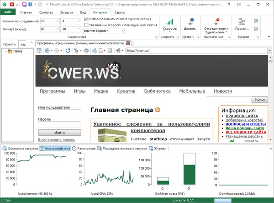Switch to the Сервис ribbon tab
This screenshot has height=203, width=274.
[121, 11]
